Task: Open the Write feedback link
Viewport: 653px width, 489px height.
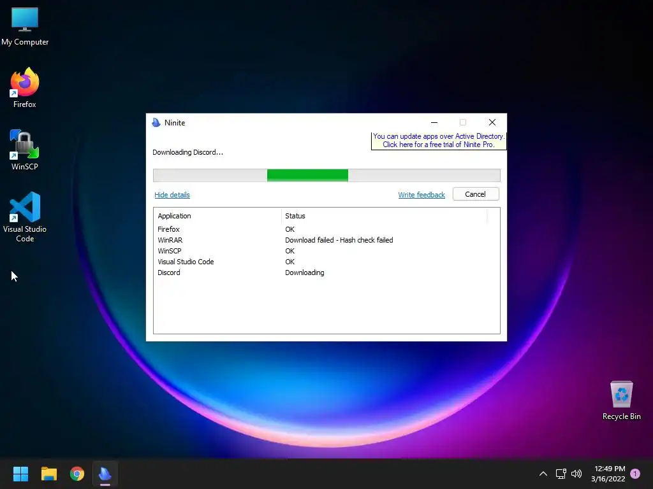Action: 422,195
